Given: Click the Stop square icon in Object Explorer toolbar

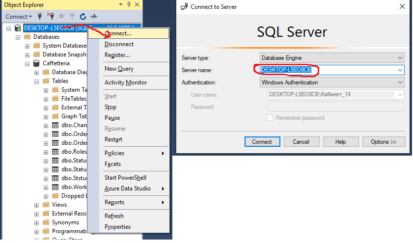Looking at the screenshot, I should (x=61, y=16).
